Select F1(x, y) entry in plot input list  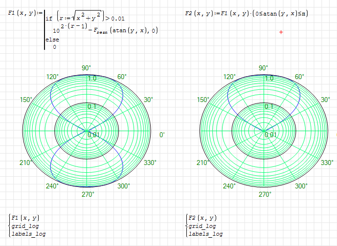pos(25,218)
